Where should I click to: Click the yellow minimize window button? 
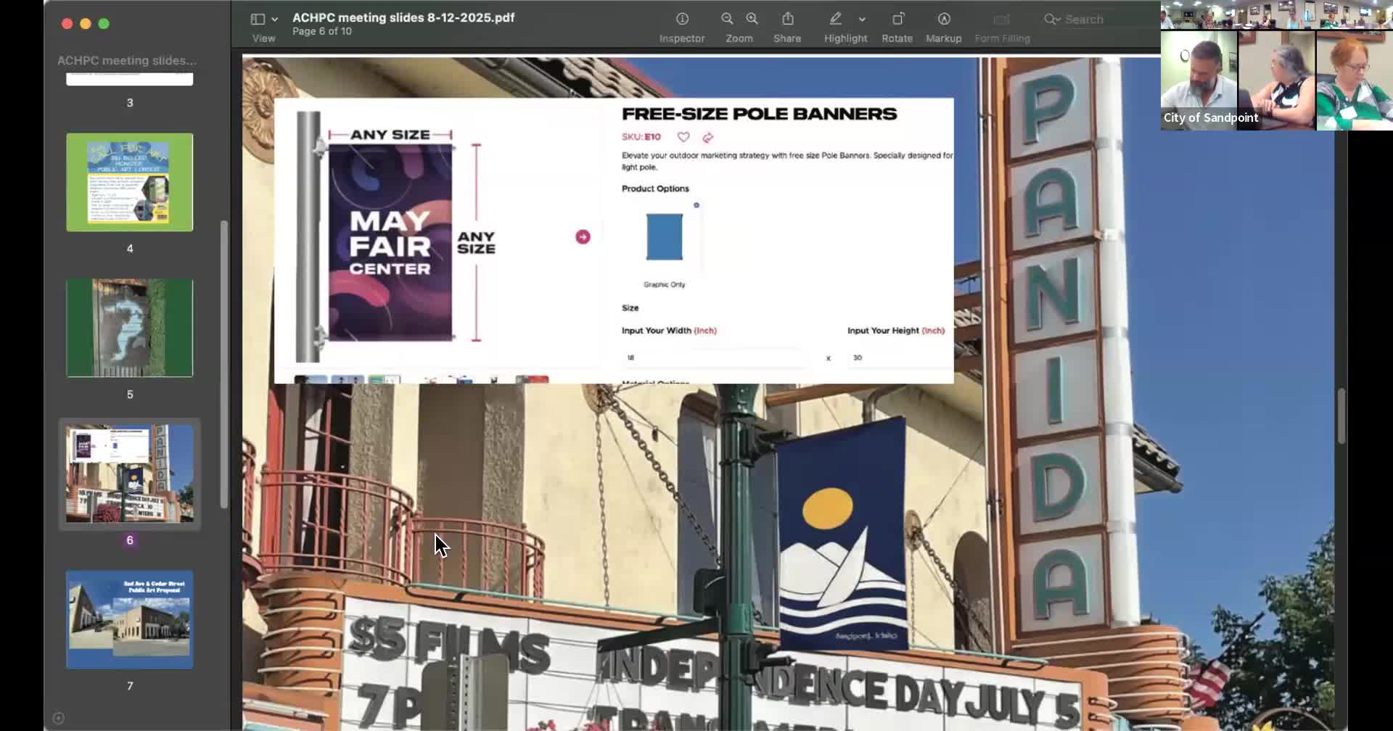86,24
